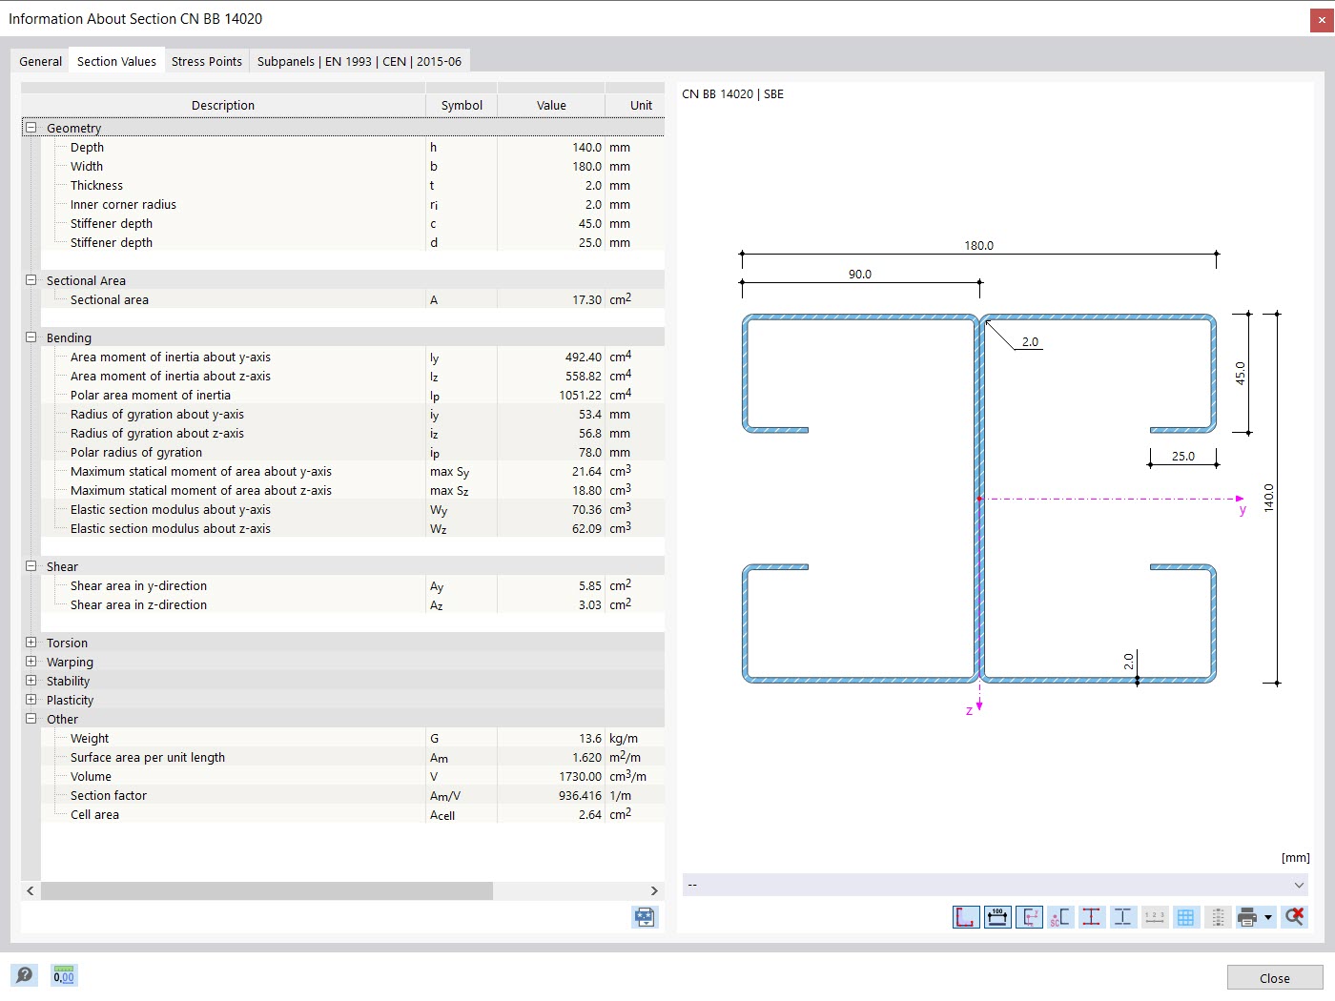This screenshot has width=1335, height=1001.
Task: Collapse the Sectional Area group
Action: click(x=31, y=280)
